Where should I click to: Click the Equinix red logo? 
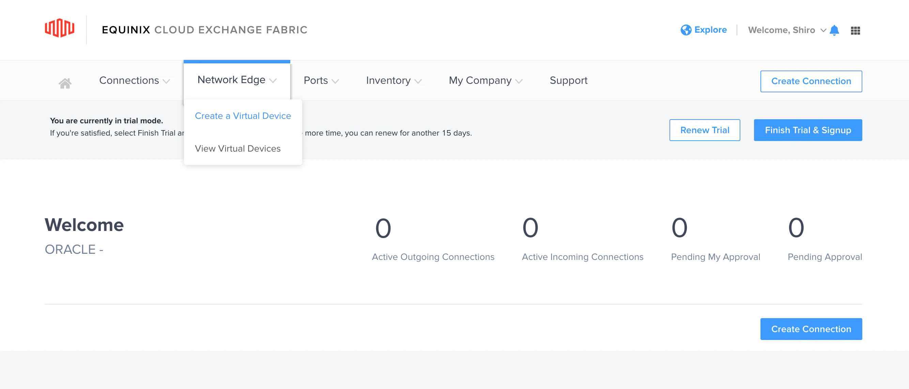pos(59,28)
